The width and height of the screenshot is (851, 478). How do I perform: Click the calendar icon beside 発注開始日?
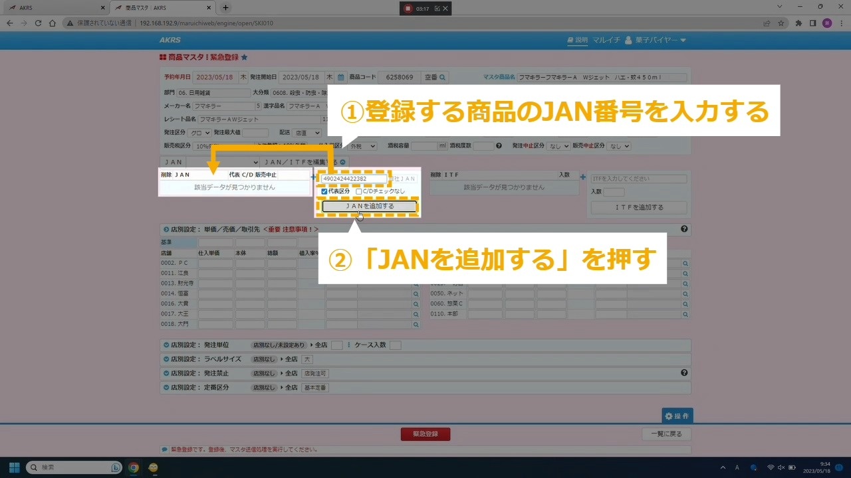tap(340, 78)
